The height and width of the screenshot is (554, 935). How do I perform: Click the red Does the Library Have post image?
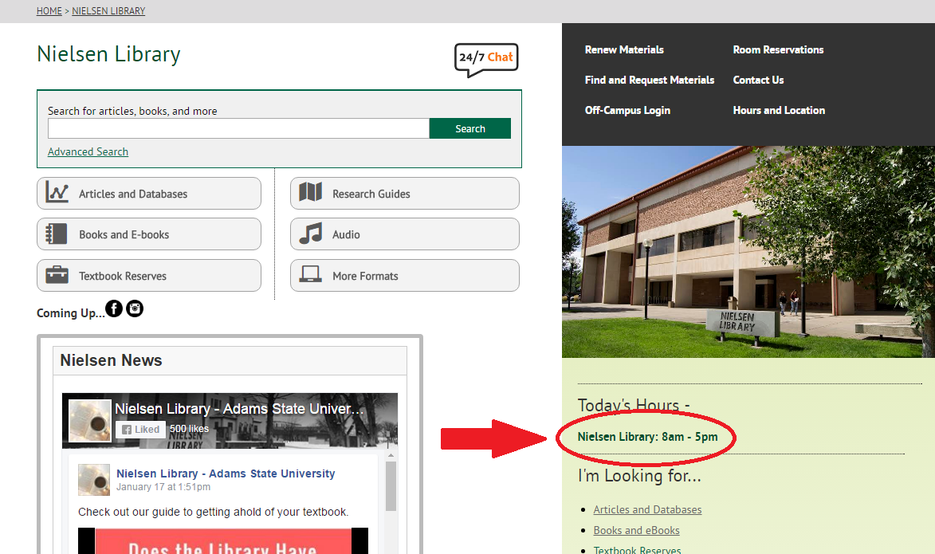coord(224,541)
